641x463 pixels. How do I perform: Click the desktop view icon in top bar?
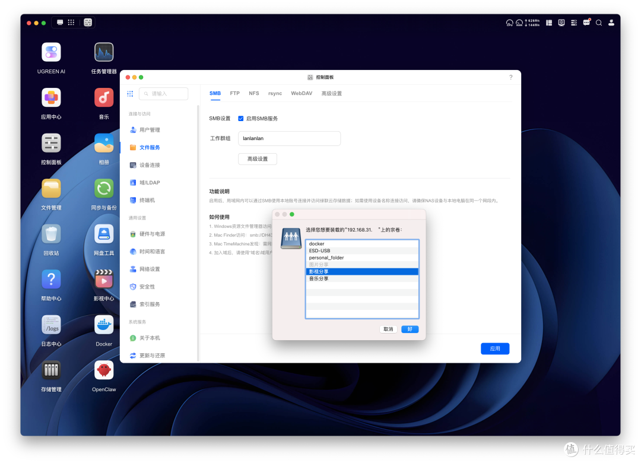point(60,23)
